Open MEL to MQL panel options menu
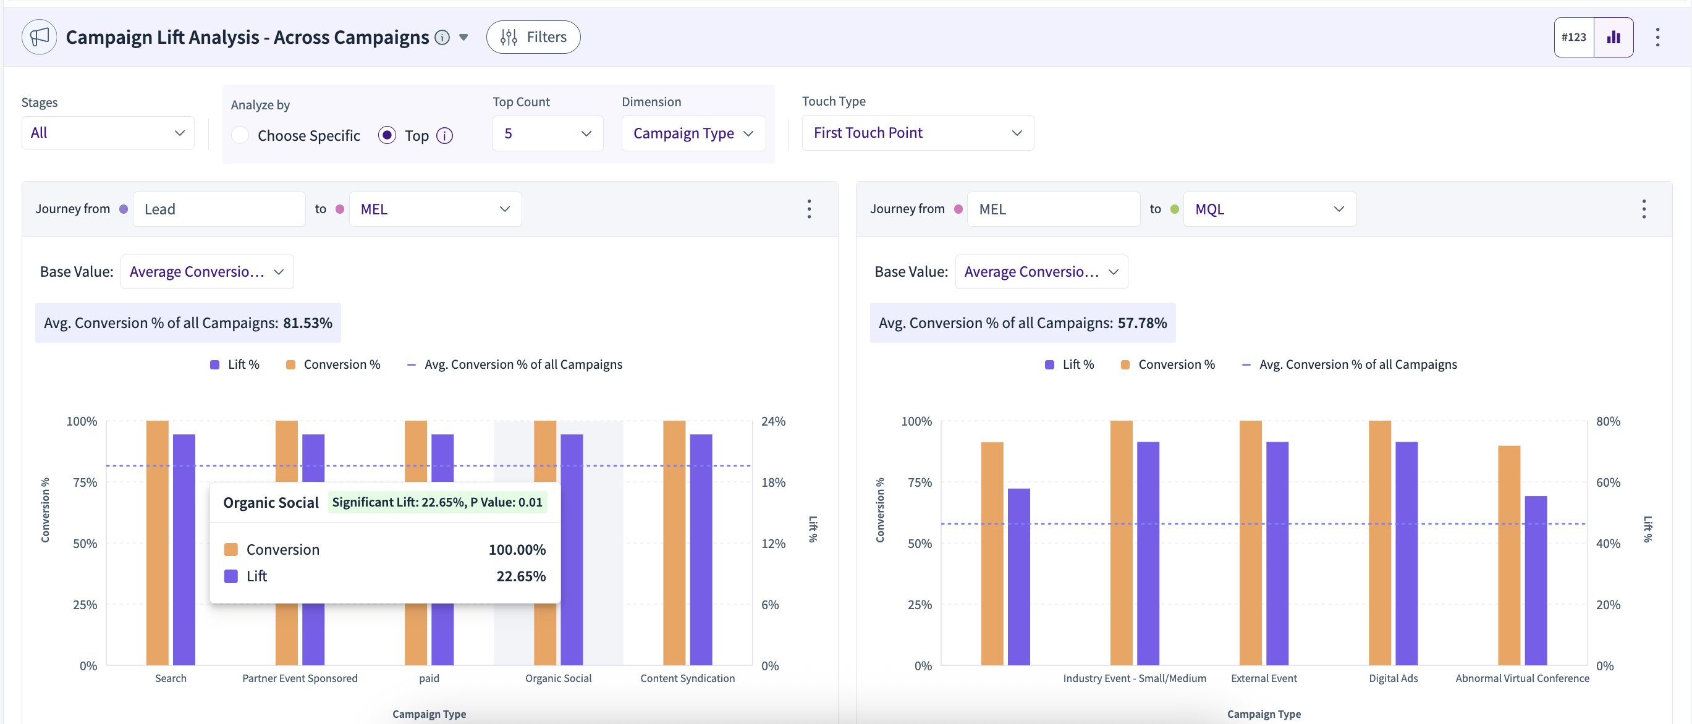 coord(1643,209)
